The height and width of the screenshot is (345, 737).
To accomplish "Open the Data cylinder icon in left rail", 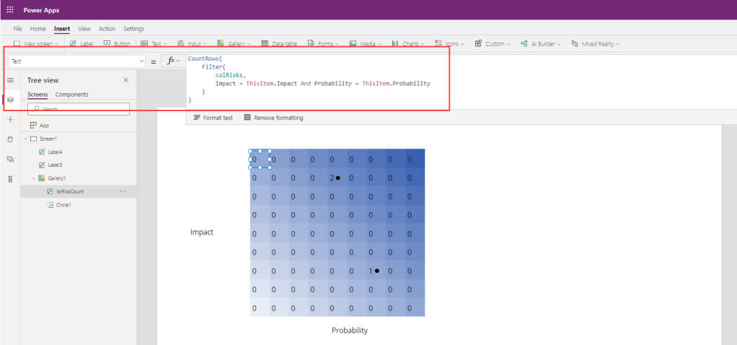I will pyautogui.click(x=10, y=139).
